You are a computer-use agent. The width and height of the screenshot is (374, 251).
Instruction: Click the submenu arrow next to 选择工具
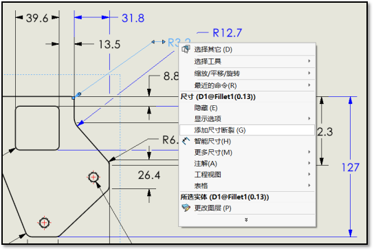click(x=309, y=61)
